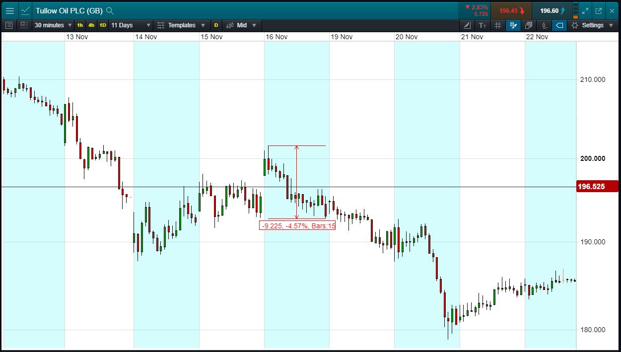Click the 20 Nov date label
Image resolution: width=621 pixels, height=352 pixels.
click(407, 37)
